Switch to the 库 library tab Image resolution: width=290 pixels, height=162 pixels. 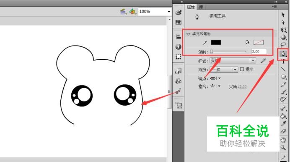(201, 7)
